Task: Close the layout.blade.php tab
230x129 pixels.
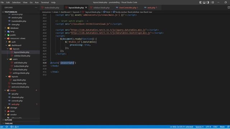Action: pyautogui.click(x=86, y=8)
